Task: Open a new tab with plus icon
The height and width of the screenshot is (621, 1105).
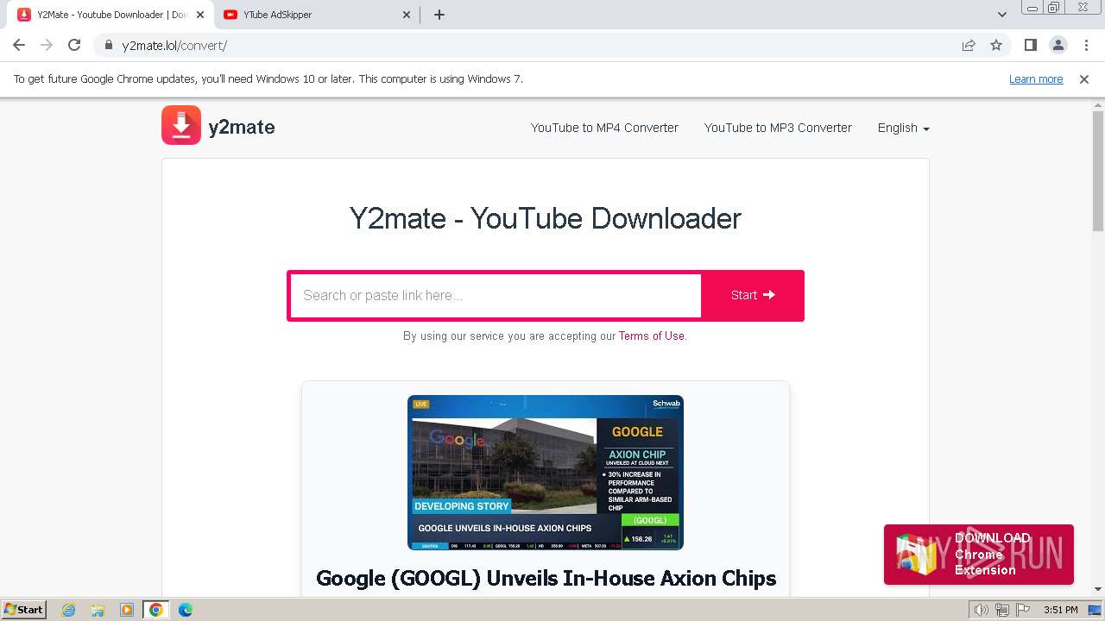Action: point(439,15)
